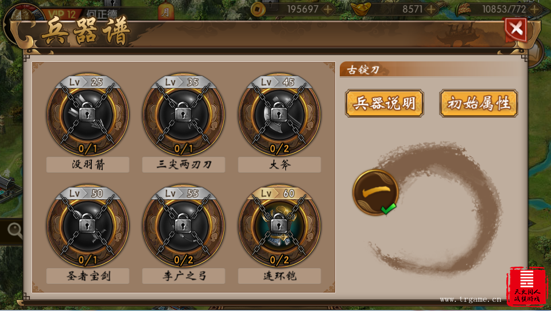Image resolution: width=551 pixels, height=311 pixels.
Task: Select the locked 连环铠 armor icon
Action: click(x=280, y=226)
